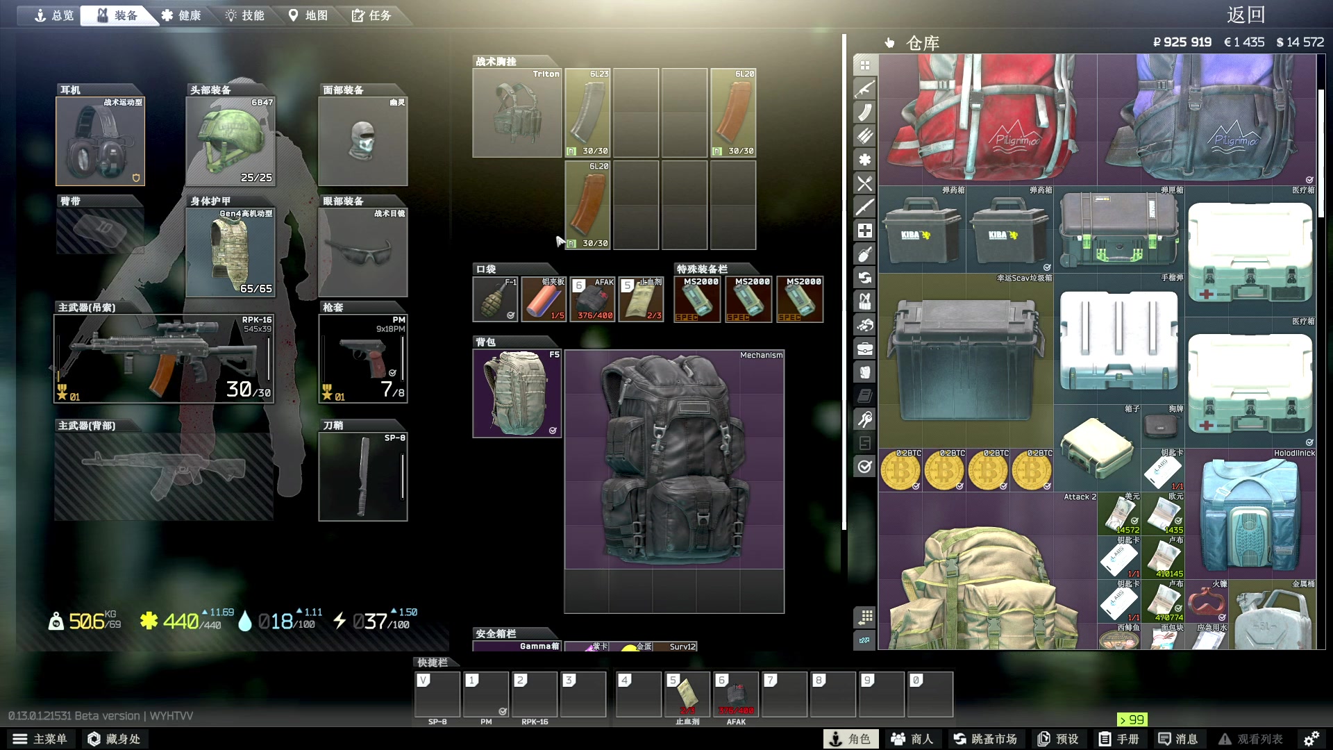This screenshot has width=1333, height=750.
Task: Open the 任务 tab
Action: click(371, 15)
